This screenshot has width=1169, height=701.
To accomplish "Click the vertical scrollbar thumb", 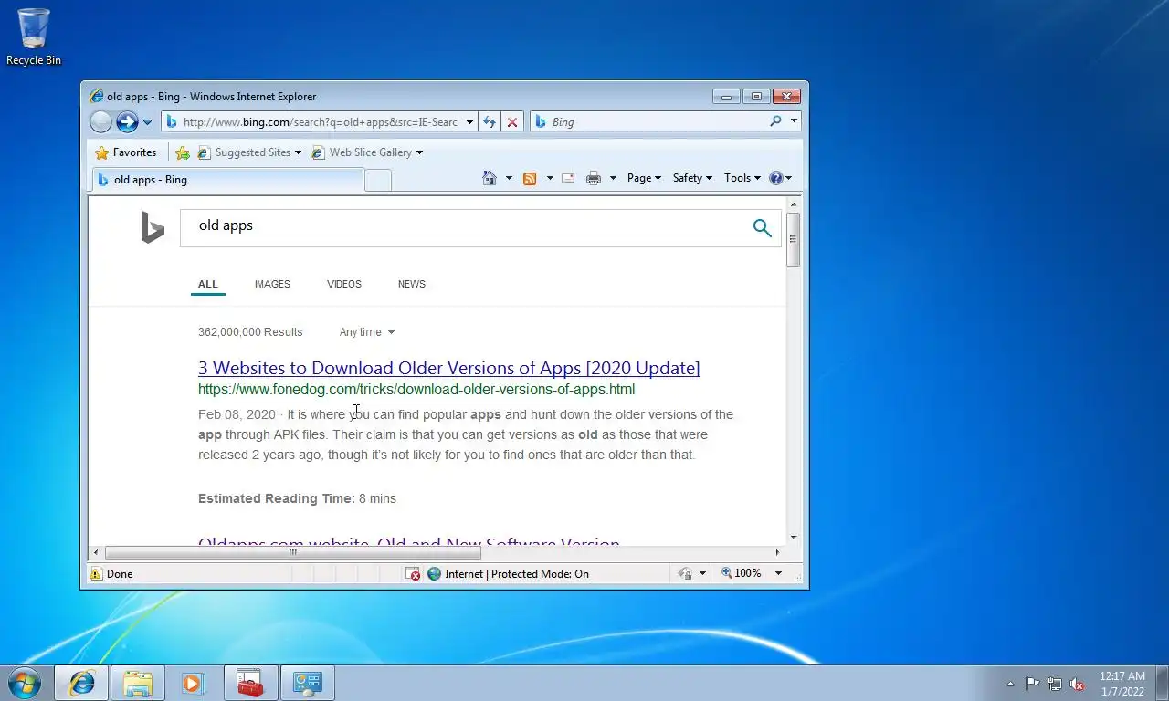I will click(x=793, y=239).
